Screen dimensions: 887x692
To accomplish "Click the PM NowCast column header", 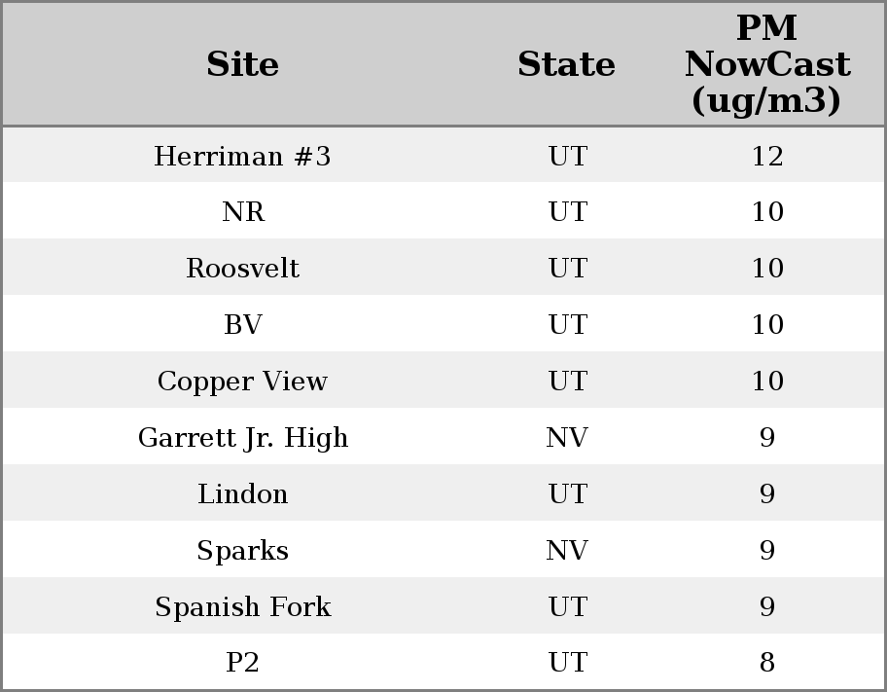I will point(766,64).
